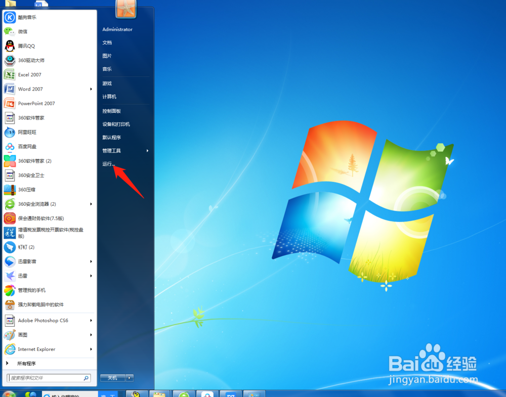
Task: Open 控制面板
Action: click(112, 111)
